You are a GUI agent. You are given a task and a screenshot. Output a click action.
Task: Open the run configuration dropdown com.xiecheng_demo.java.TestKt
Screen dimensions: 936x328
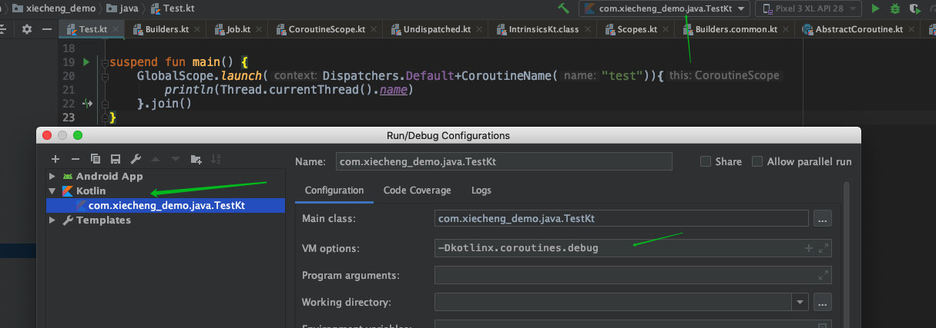click(665, 8)
